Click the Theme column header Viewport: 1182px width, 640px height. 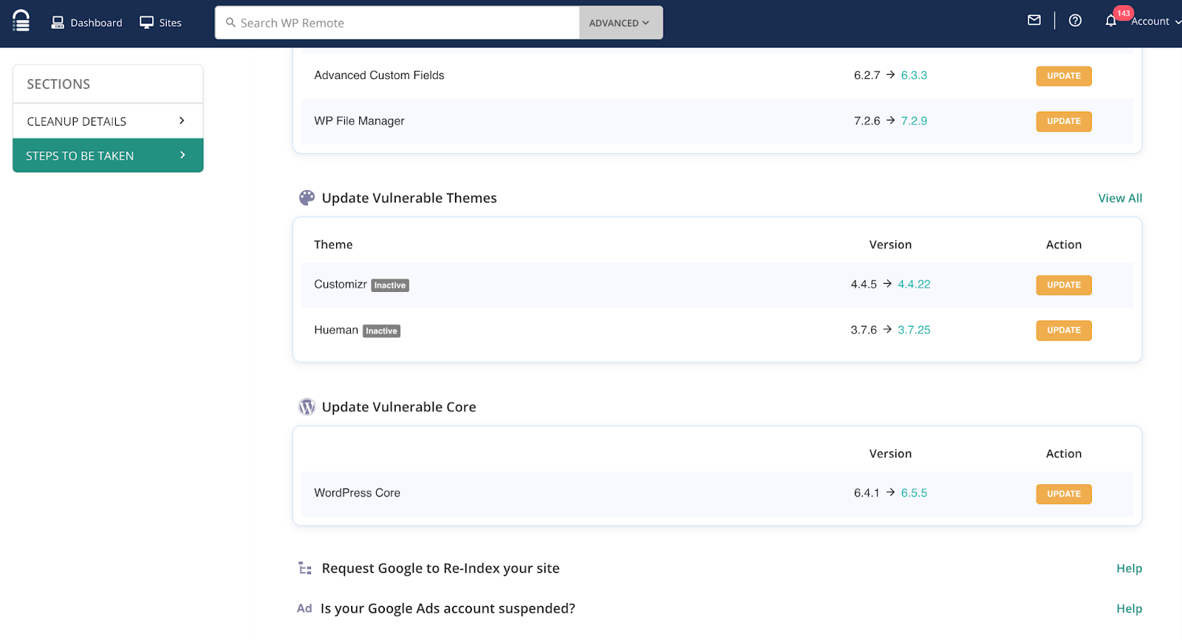333,245
